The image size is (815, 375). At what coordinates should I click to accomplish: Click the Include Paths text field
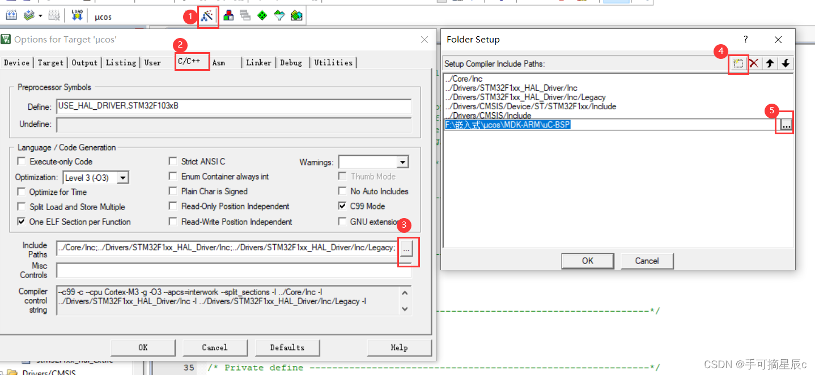(227, 248)
